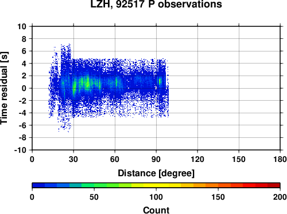
Task: Click y-axis tick label 0
Action: 24,88
